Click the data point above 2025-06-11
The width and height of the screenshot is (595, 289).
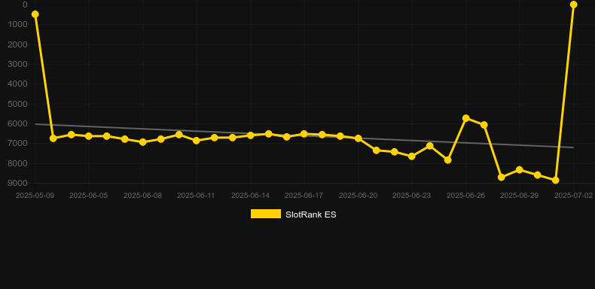click(x=196, y=140)
